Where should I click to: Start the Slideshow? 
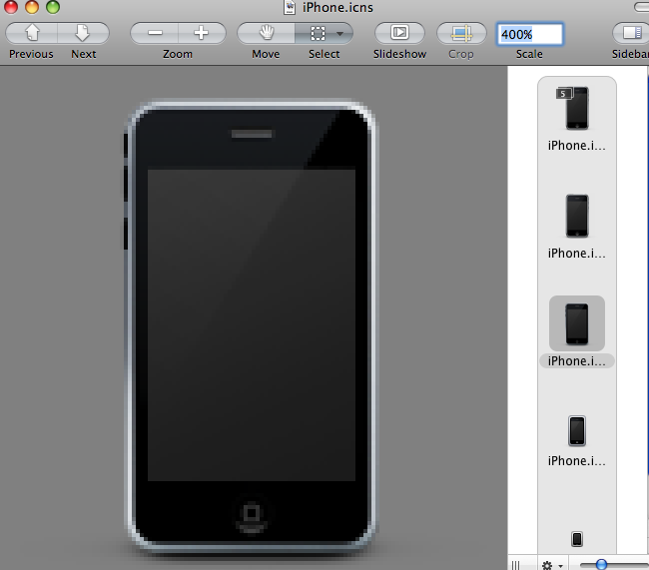tap(399, 33)
